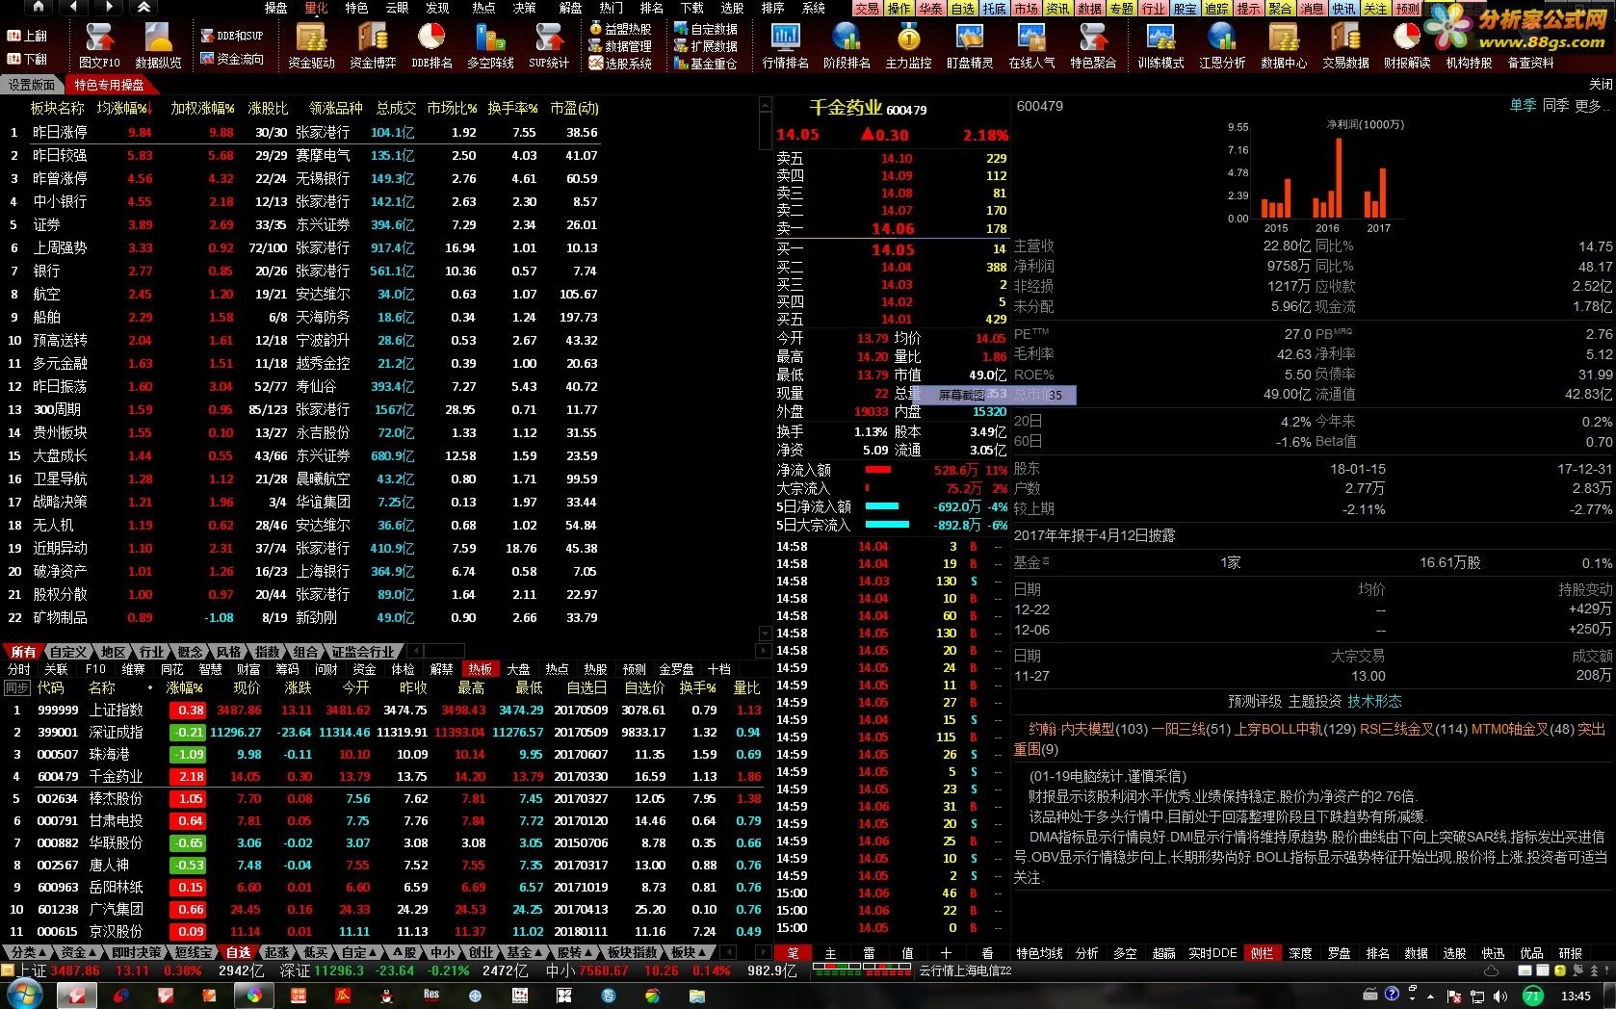Select 财栏 tab at bottom right
This screenshot has width=1616, height=1009.
(x=1262, y=953)
